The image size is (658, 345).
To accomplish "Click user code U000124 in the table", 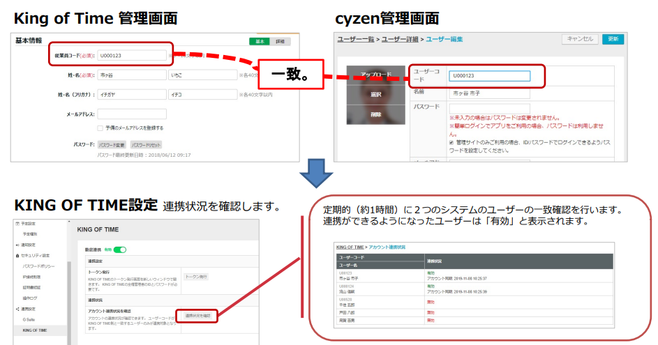I will tap(346, 286).
